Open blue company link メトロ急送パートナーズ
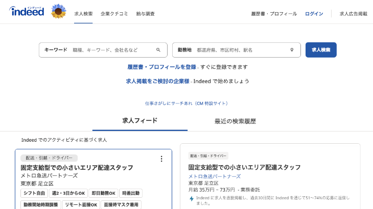 (215, 176)
